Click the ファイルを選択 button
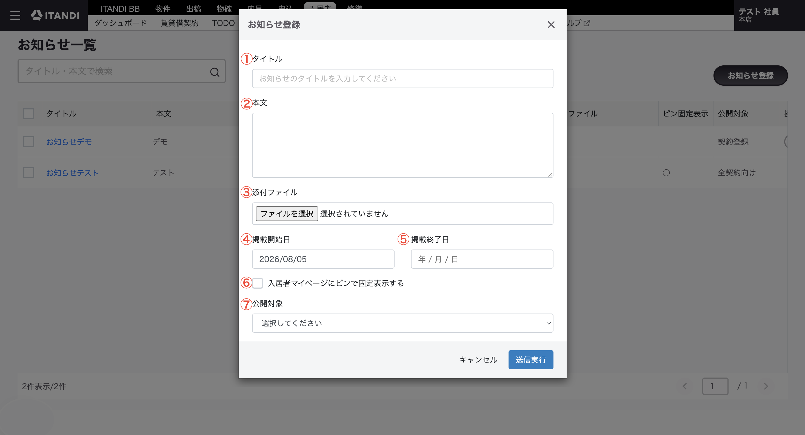The width and height of the screenshot is (805, 435). click(287, 213)
